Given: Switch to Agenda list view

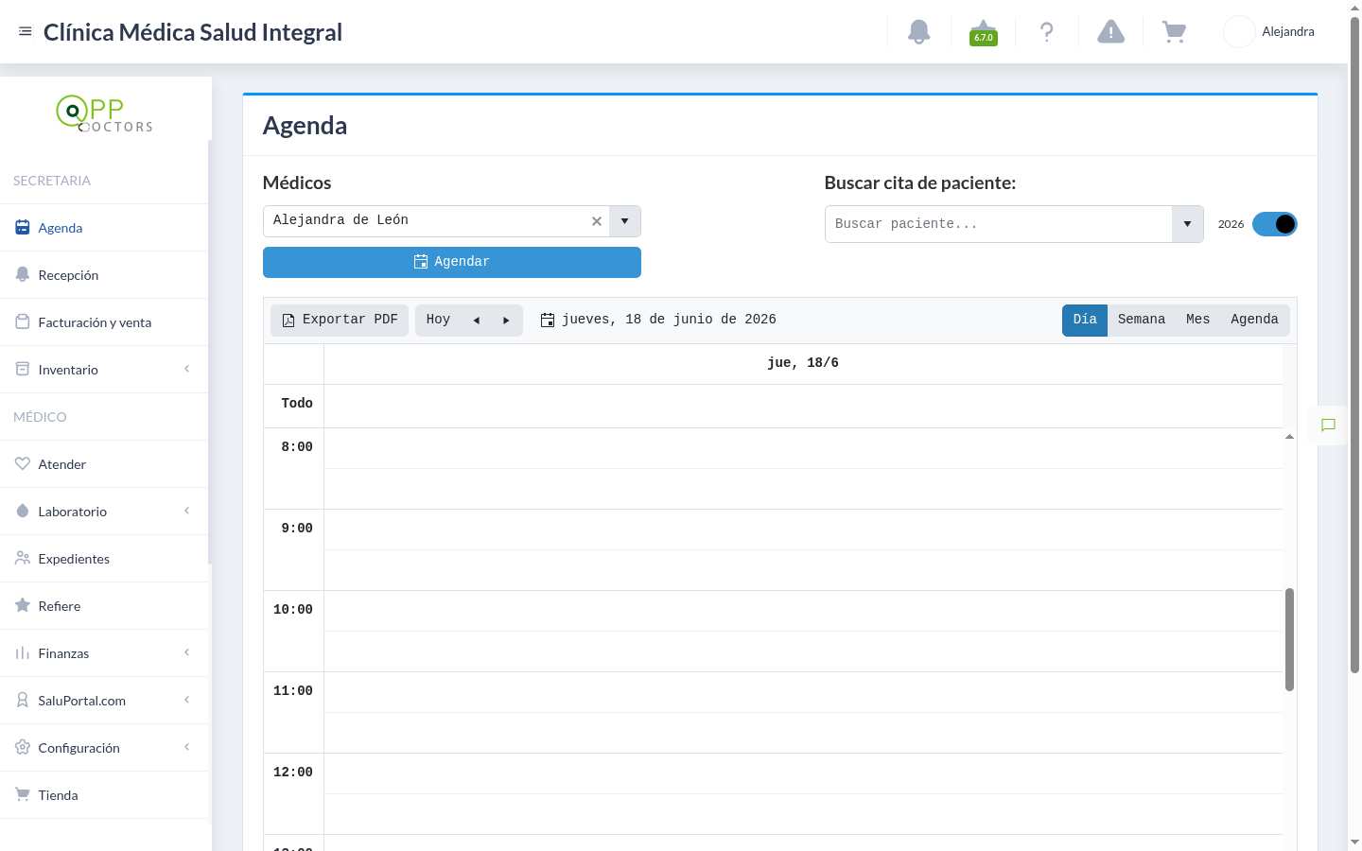Looking at the screenshot, I should (x=1254, y=321).
